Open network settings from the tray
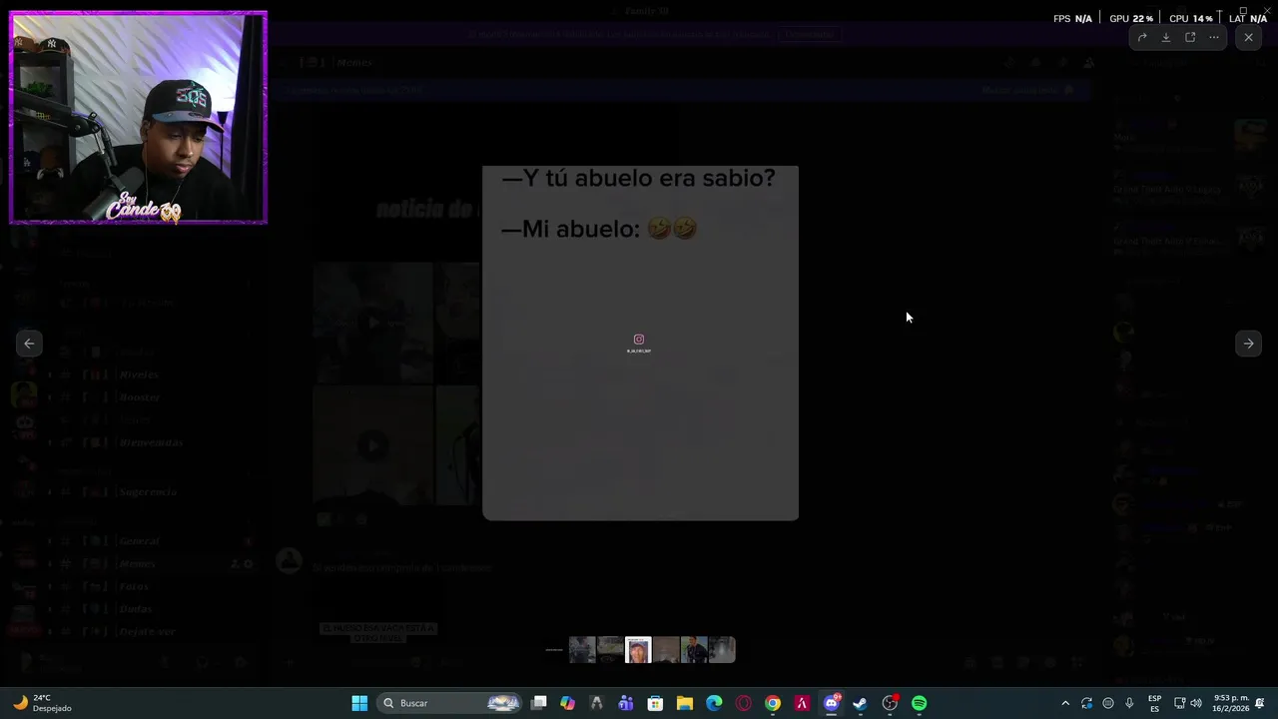Screen dimensions: 1278x719 (1179, 703)
